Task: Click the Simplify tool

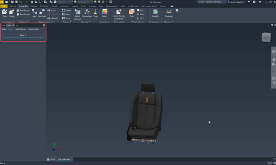Action: (x=155, y=13)
